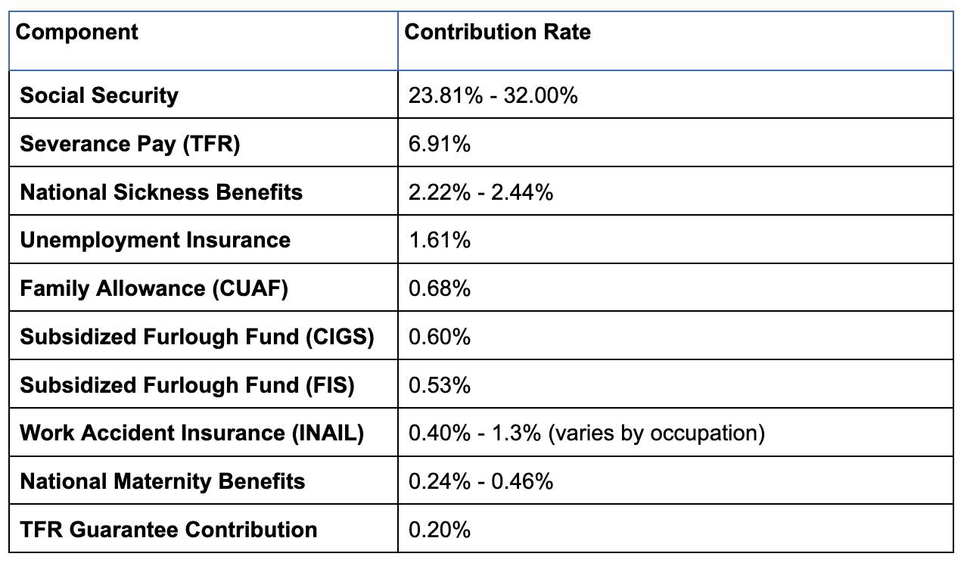This screenshot has width=964, height=566.
Task: Click the National Maternity Benefits cell
Action: (x=163, y=482)
